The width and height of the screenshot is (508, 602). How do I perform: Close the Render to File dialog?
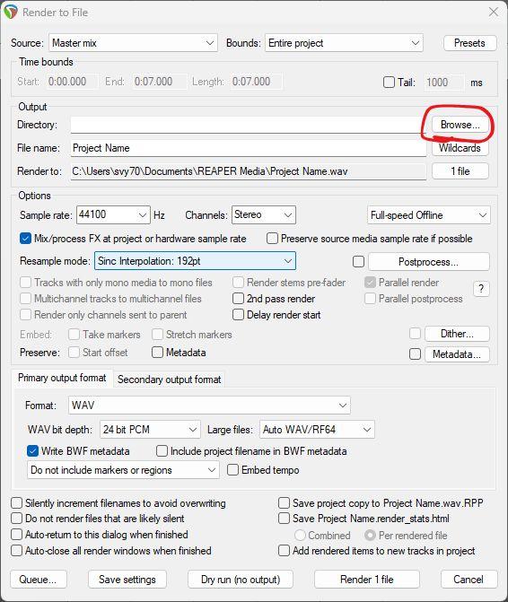tap(494, 12)
